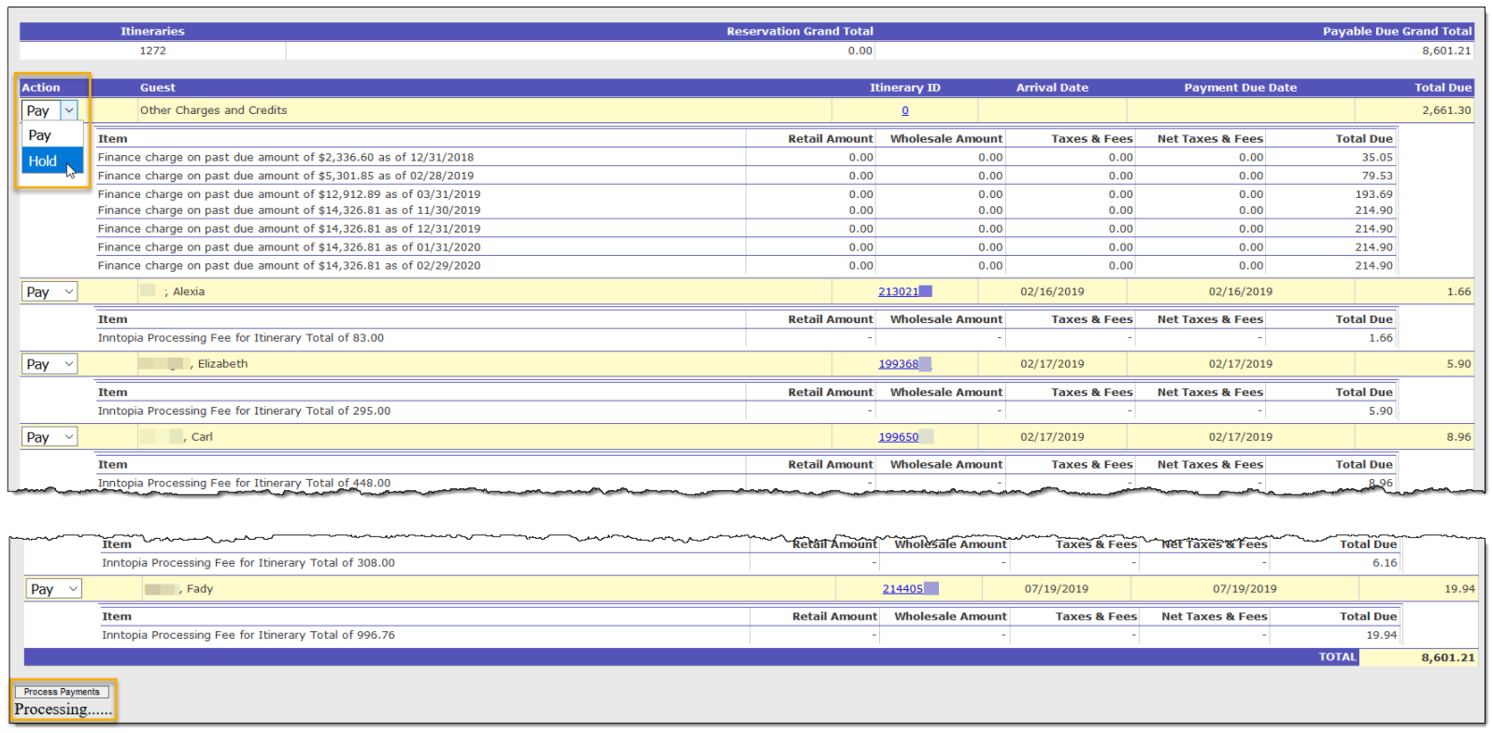This screenshot has height=733, width=1492.
Task: Open Action dropdown for Other Charges and Credits
Action: click(x=50, y=110)
